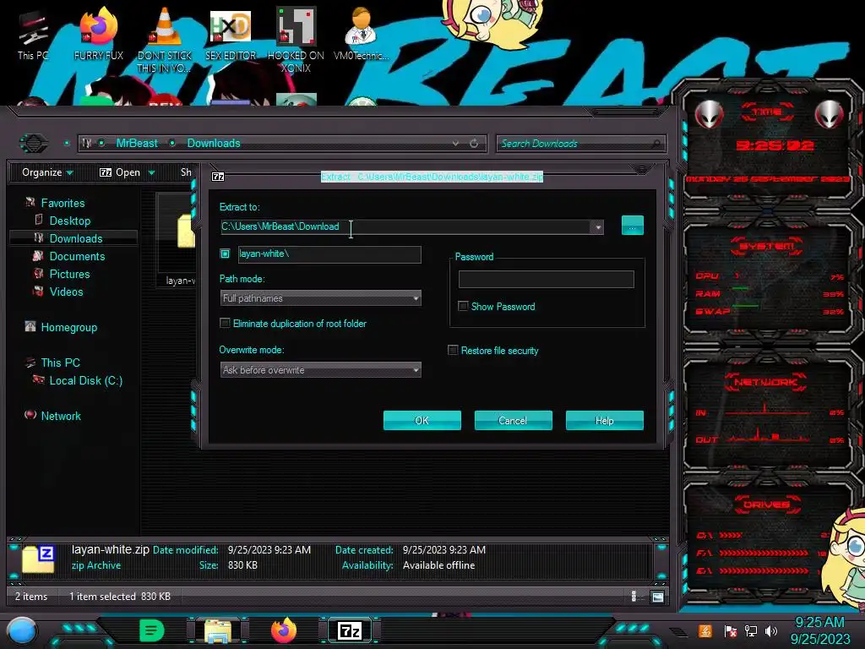Open Pictures in the navigation pane
865x649 pixels.
69,274
